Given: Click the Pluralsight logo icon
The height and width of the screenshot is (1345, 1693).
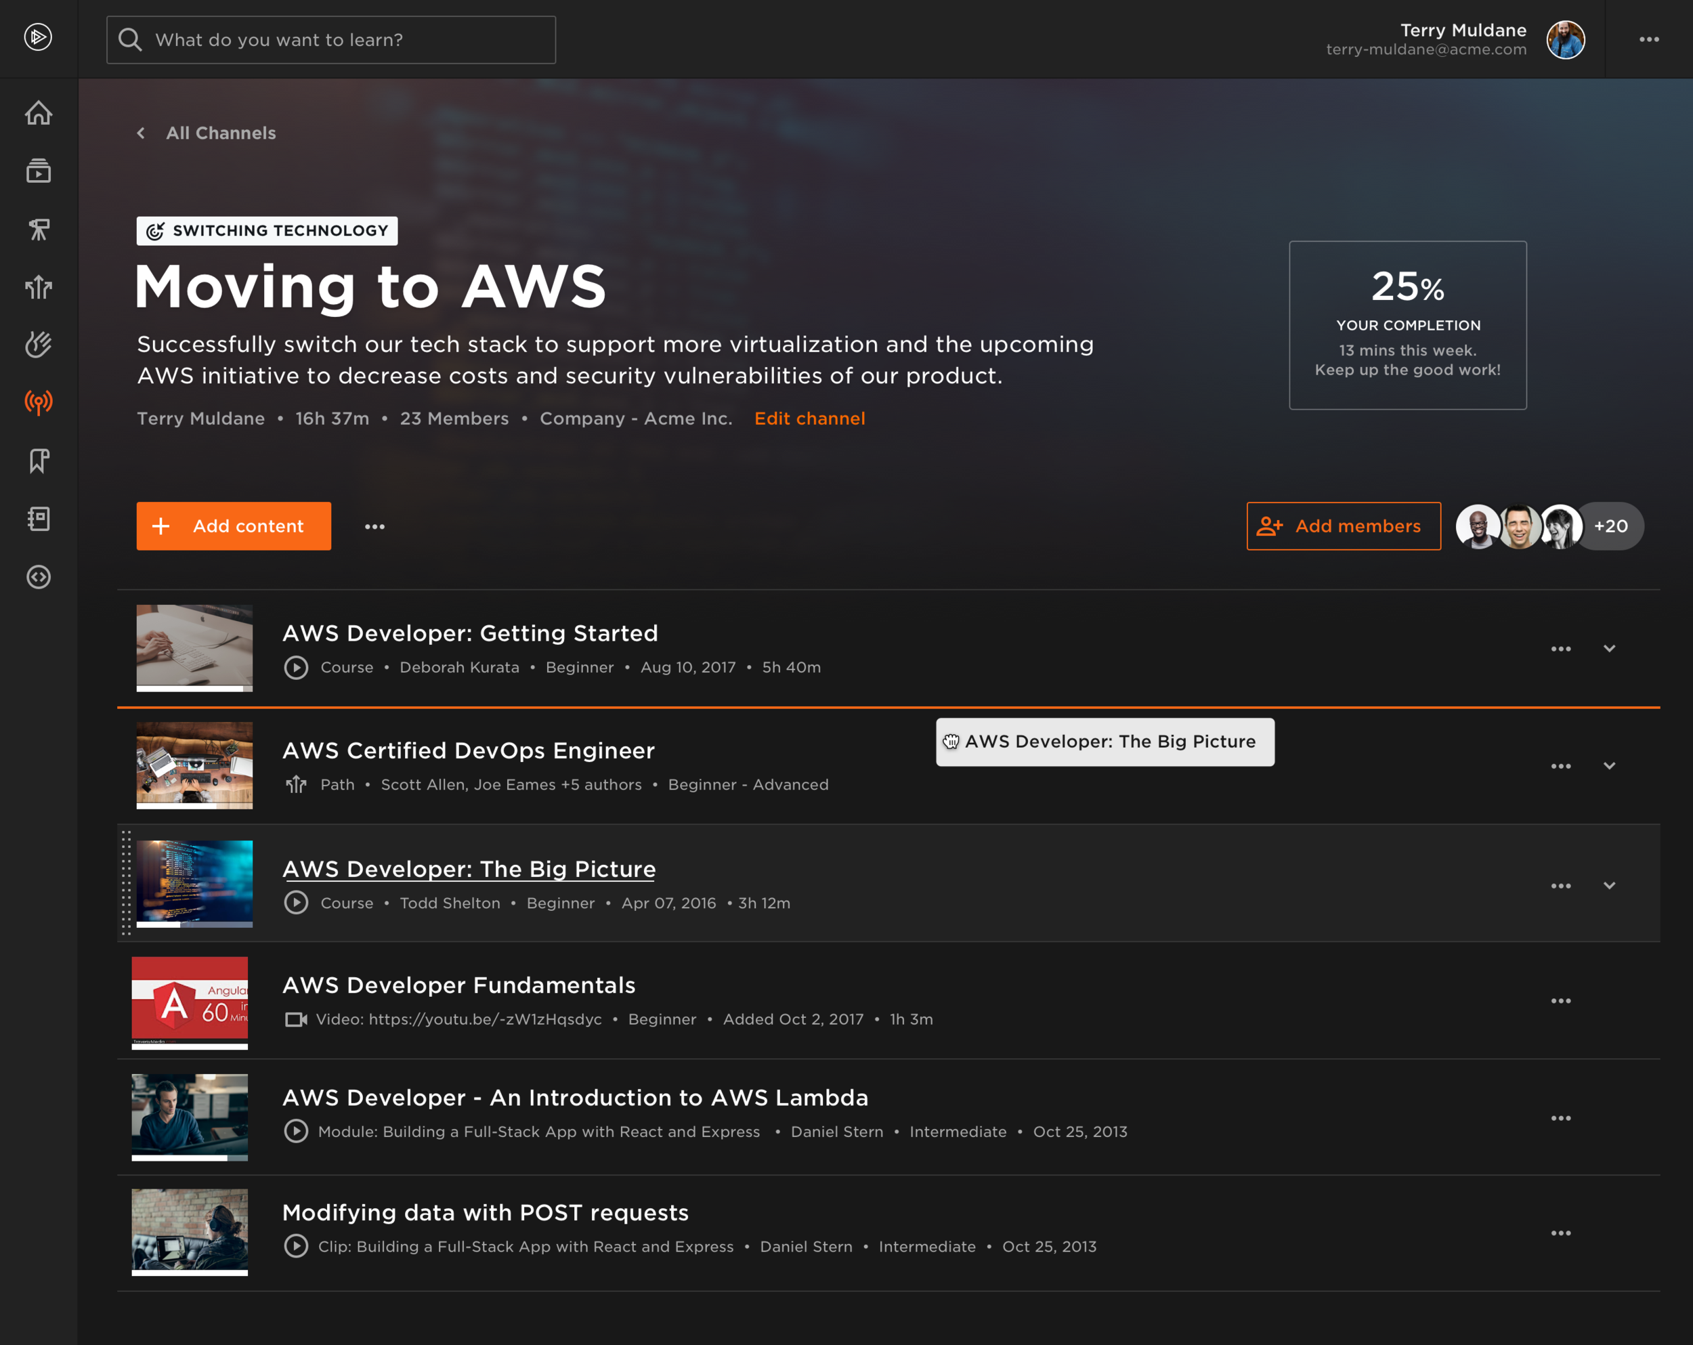Looking at the screenshot, I should (x=38, y=37).
